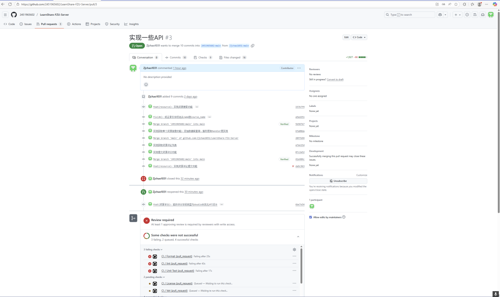Open the Issues icon in header
Viewport: 500px width, 297px height.
point(467,15)
